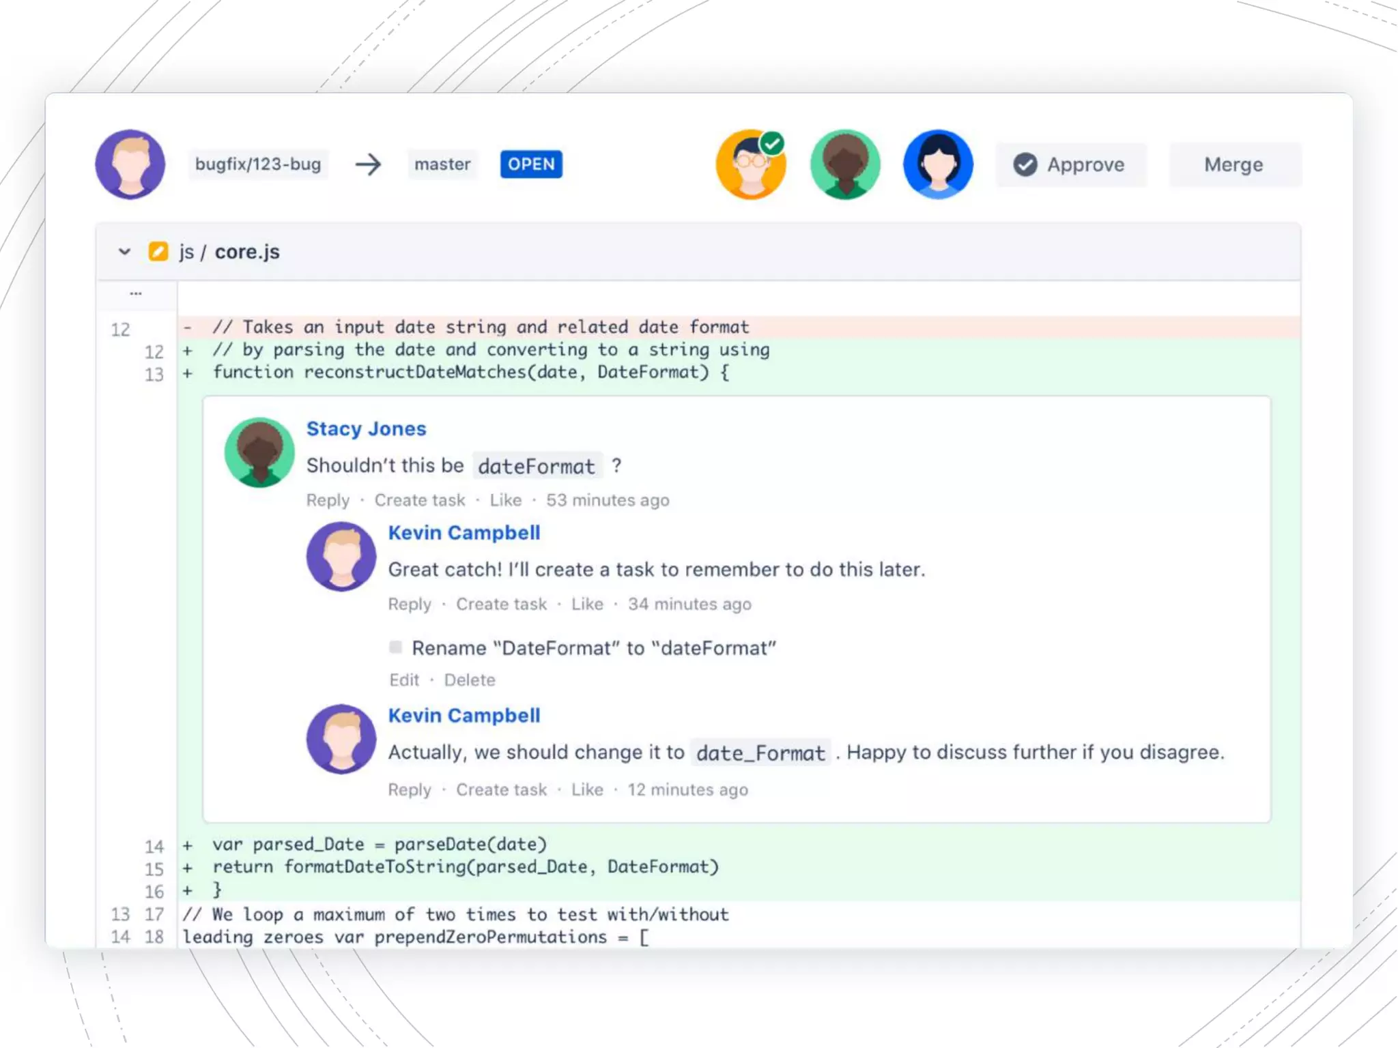
Task: Click the green reviewer avatar in header
Action: 844,164
